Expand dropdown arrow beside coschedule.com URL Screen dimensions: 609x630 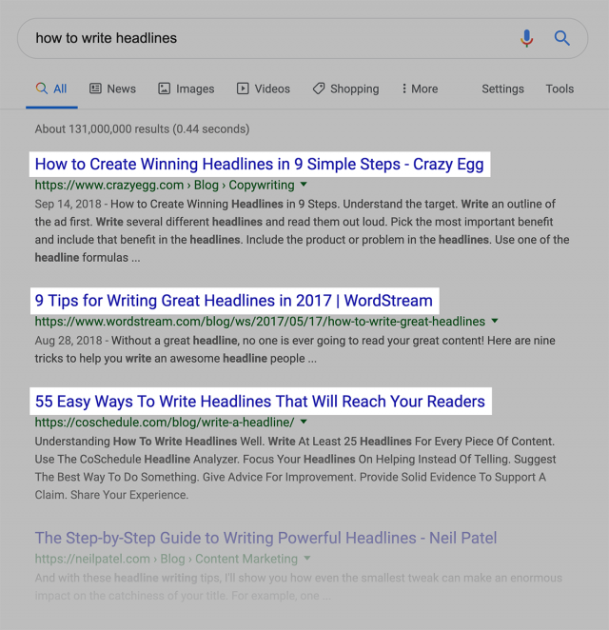(304, 422)
